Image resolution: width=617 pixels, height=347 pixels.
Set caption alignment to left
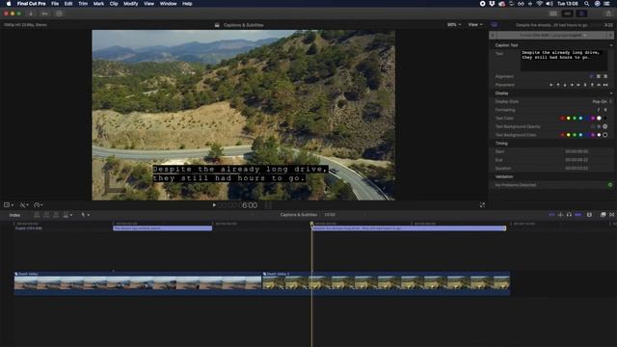pos(591,76)
